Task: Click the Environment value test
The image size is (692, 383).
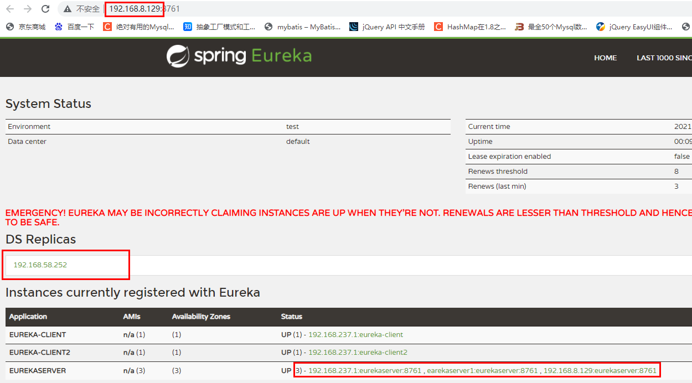Action: (x=292, y=126)
